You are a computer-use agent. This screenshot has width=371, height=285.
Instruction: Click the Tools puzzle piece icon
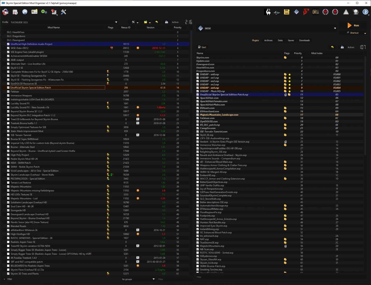(54, 12)
